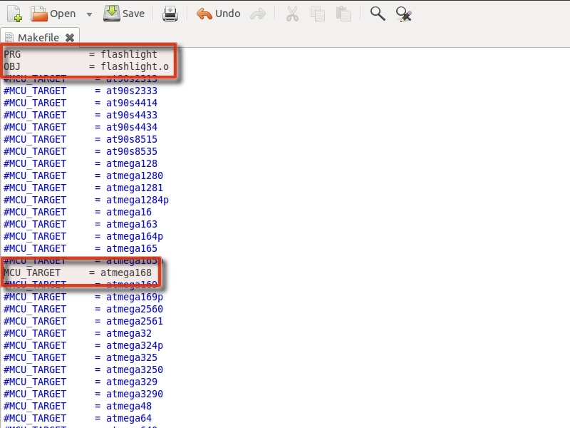Create a new document with the toolbar icon
This screenshot has height=428, width=570.
click(14, 14)
